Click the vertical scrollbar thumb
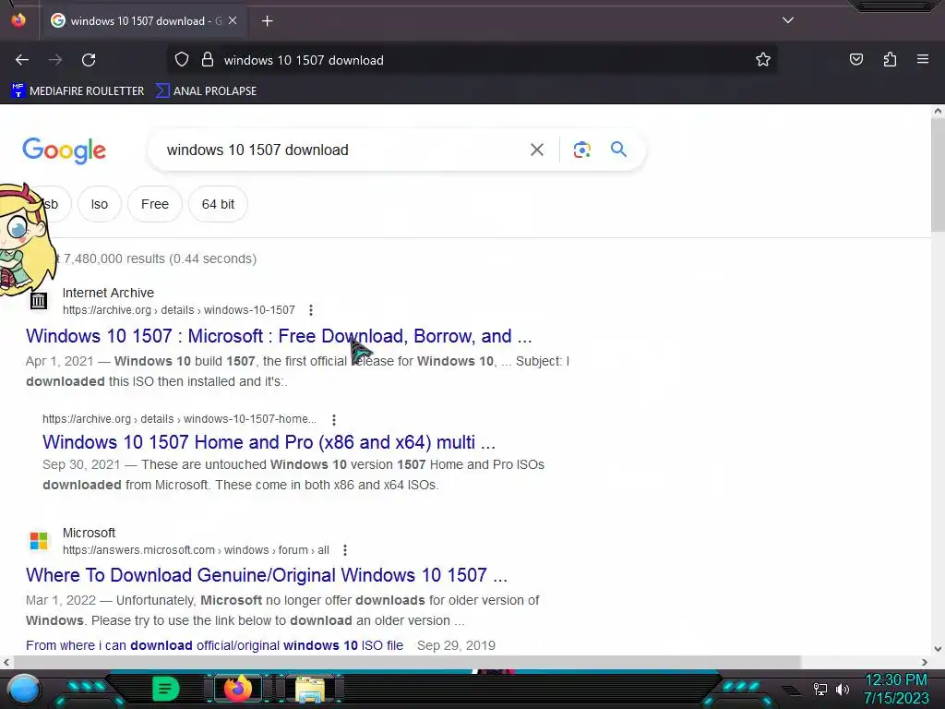 click(x=938, y=174)
